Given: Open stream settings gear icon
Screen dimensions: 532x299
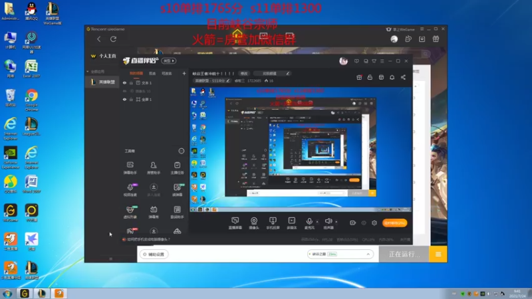Looking at the screenshot, I should tap(374, 223).
